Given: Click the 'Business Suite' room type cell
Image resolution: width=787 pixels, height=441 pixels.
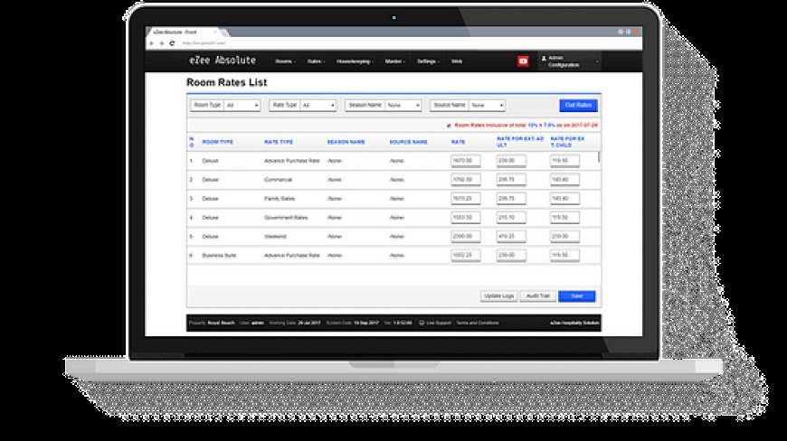Looking at the screenshot, I should 219,256.
